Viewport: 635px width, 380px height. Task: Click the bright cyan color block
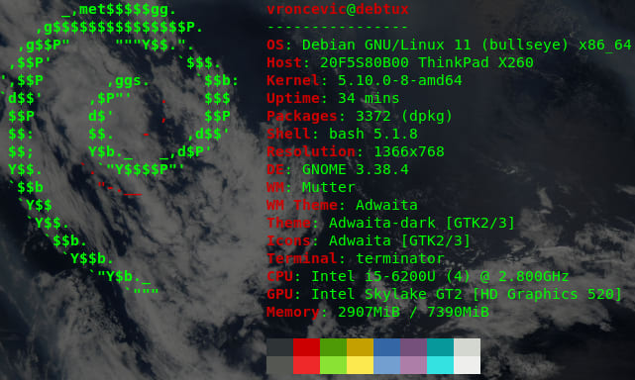click(x=440, y=365)
